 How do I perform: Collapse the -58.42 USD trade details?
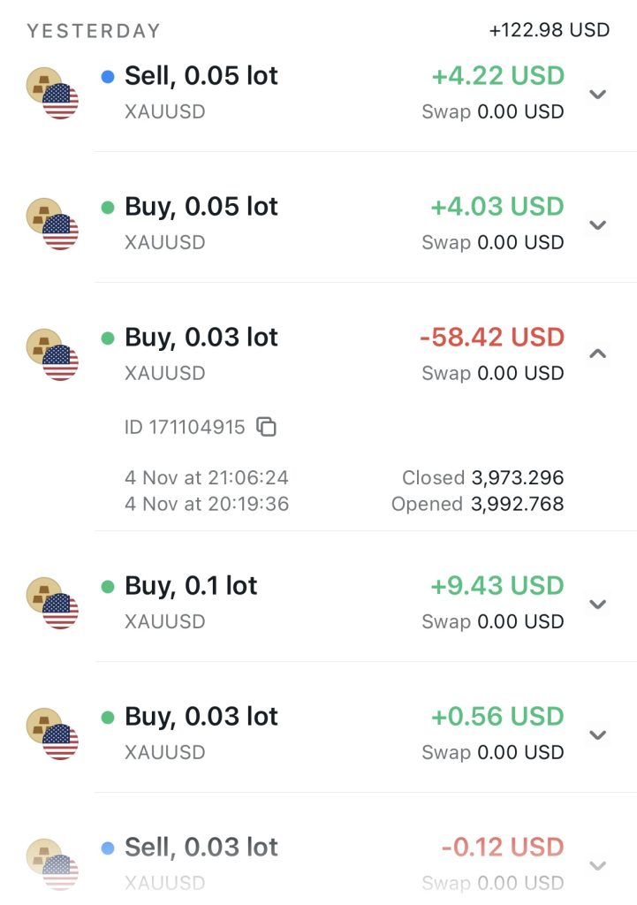click(598, 354)
